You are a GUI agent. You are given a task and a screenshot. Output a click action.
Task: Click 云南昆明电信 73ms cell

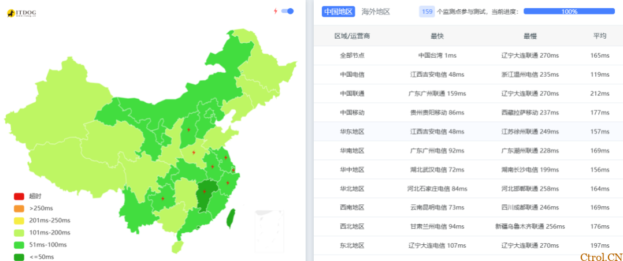coord(437,207)
